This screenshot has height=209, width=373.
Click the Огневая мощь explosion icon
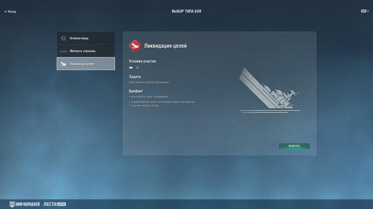[x=63, y=38]
